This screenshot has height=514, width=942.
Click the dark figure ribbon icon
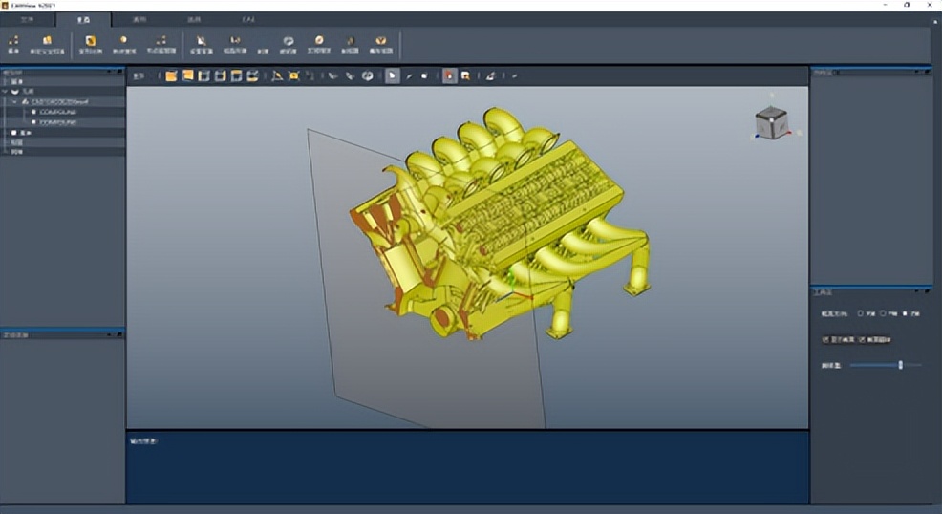coord(350,41)
